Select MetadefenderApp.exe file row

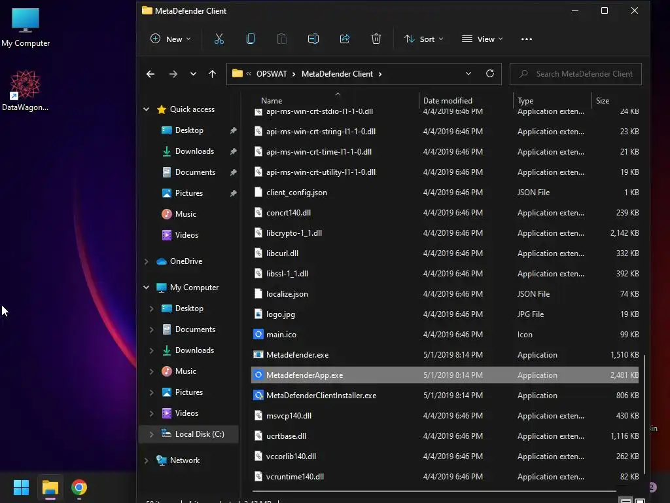pos(445,375)
